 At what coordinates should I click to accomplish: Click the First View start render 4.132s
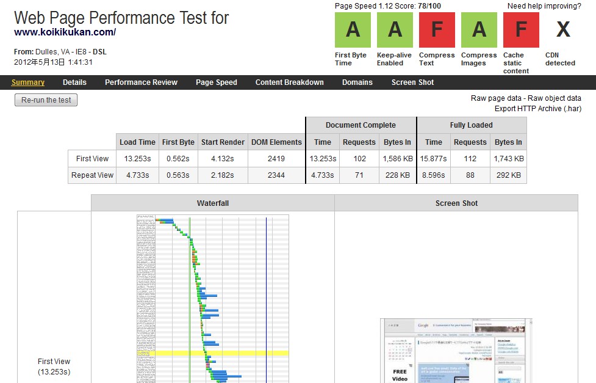[223, 159]
